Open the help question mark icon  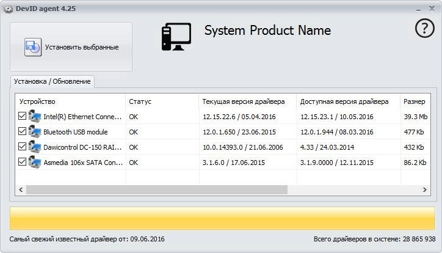point(424,28)
